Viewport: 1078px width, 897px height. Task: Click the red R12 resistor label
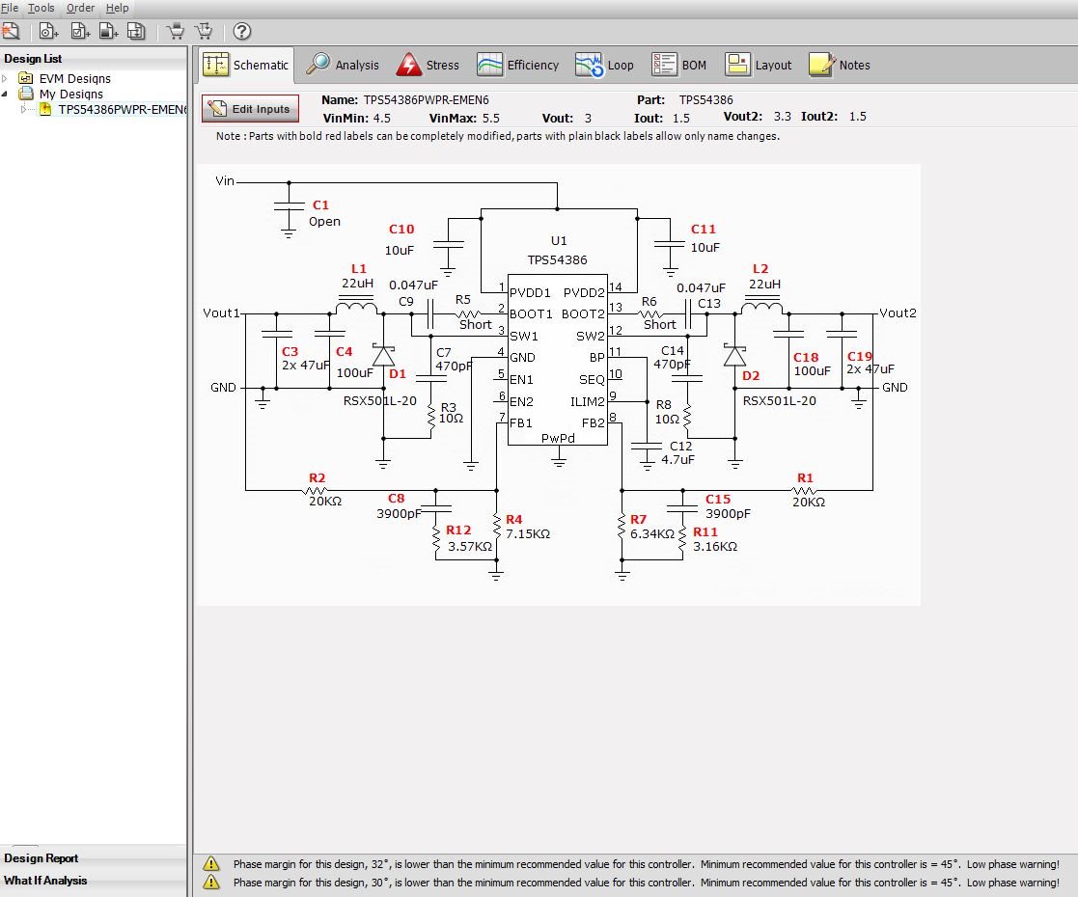coord(458,530)
